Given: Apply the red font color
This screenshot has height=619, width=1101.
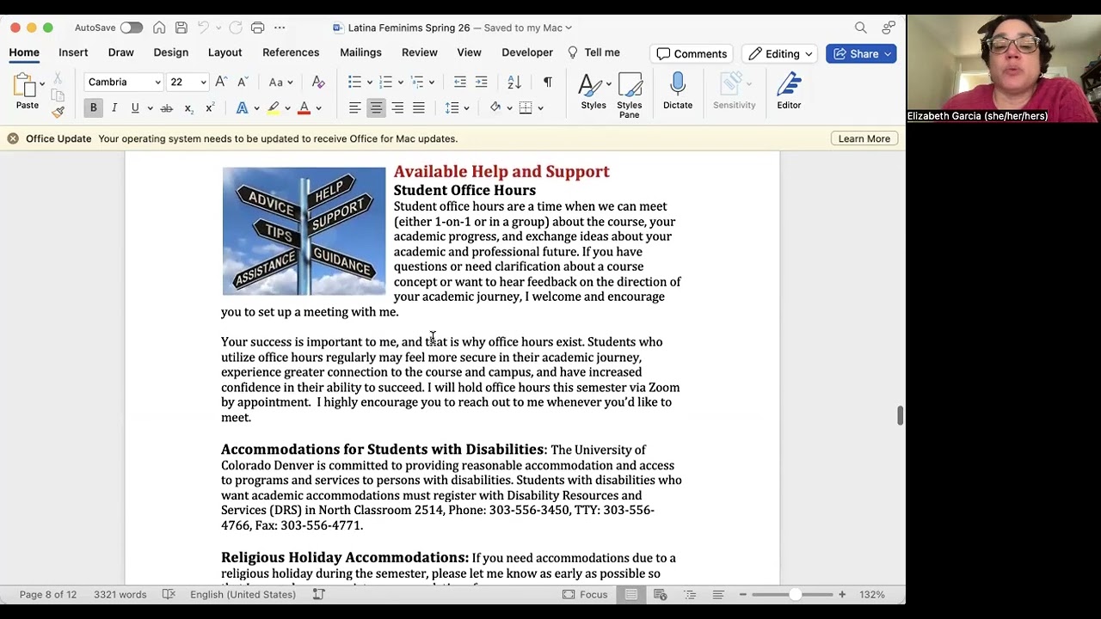Looking at the screenshot, I should coord(304,107).
